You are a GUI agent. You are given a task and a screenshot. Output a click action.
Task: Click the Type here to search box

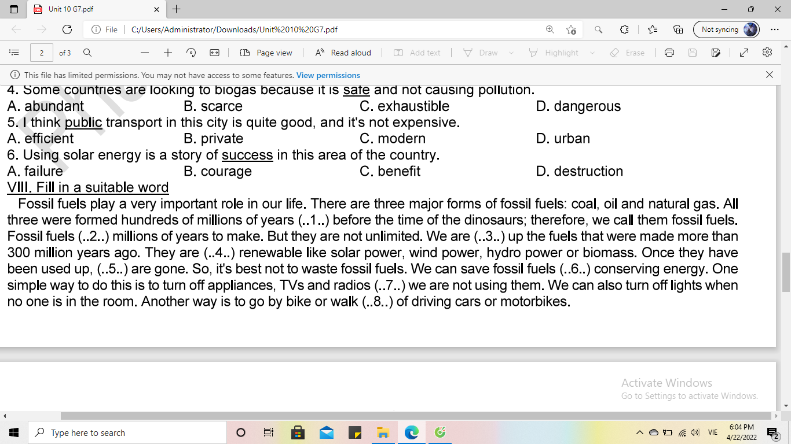click(x=127, y=432)
